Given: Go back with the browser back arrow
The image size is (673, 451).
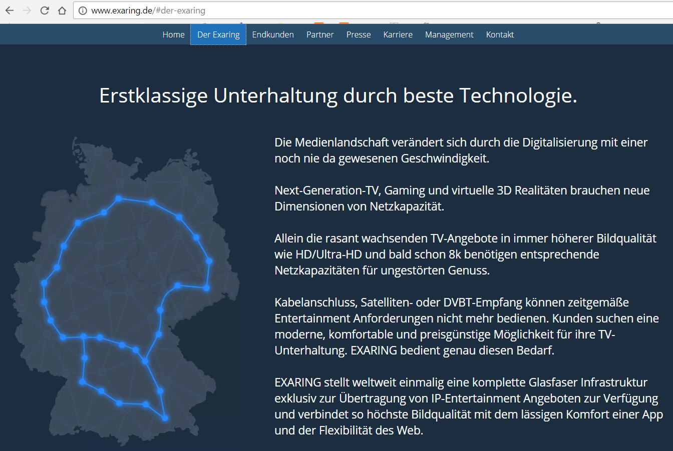Looking at the screenshot, I should (10, 10).
